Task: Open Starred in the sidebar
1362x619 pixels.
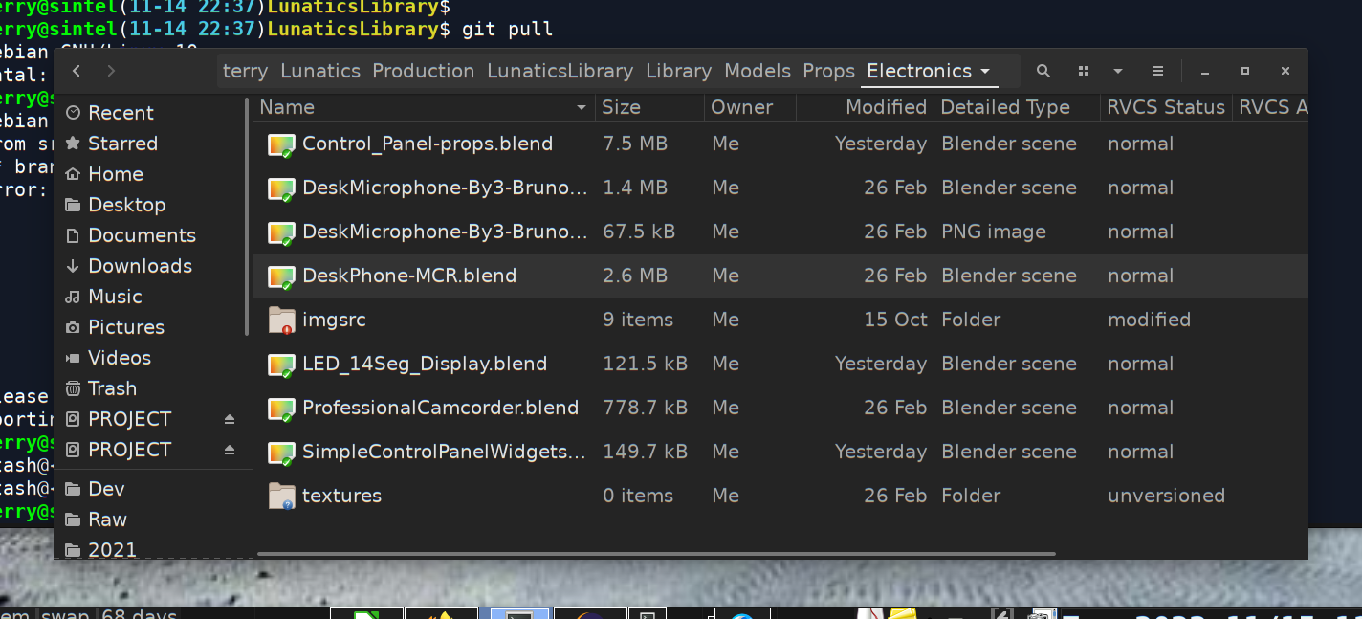Action: pyautogui.click(x=122, y=144)
